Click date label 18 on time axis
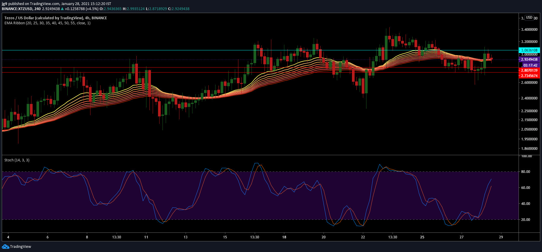 pyautogui.click(x=284, y=237)
